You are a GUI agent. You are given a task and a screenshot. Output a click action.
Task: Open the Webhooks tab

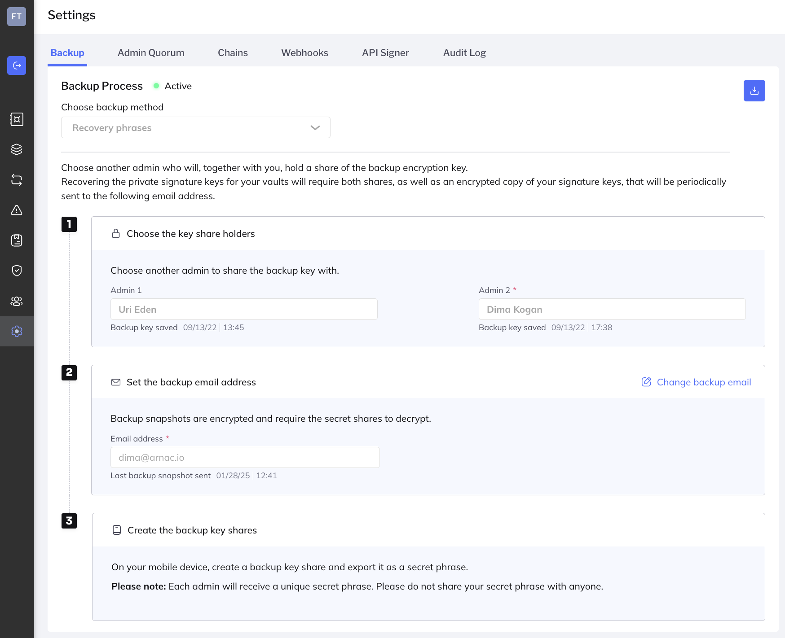[x=304, y=52]
